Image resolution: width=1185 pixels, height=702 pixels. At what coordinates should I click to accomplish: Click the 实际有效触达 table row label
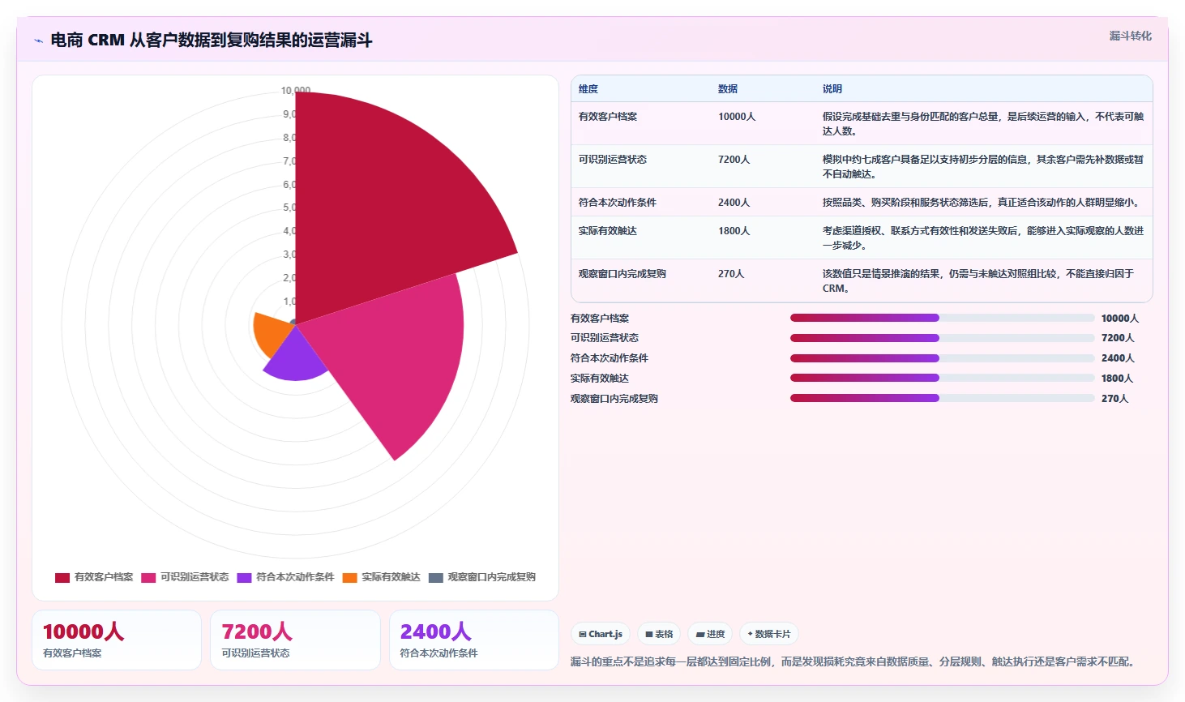point(608,231)
